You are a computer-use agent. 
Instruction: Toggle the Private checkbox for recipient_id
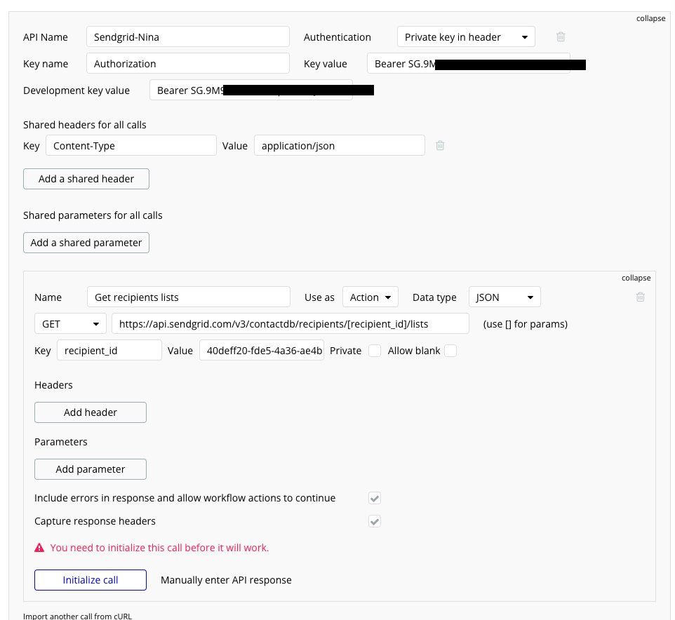coord(375,351)
